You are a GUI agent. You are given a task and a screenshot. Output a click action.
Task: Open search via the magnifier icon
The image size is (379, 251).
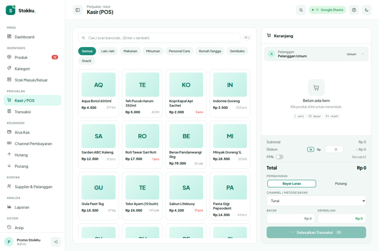(x=301, y=10)
